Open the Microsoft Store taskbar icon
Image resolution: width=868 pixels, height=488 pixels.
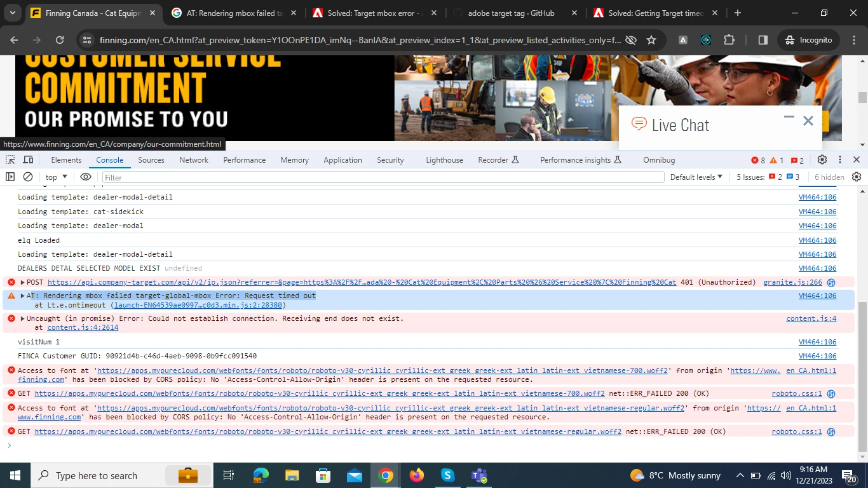tap(323, 475)
